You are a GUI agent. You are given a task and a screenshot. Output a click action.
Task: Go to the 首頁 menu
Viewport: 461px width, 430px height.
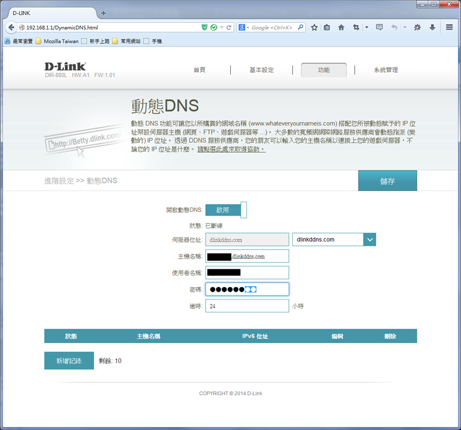click(199, 70)
